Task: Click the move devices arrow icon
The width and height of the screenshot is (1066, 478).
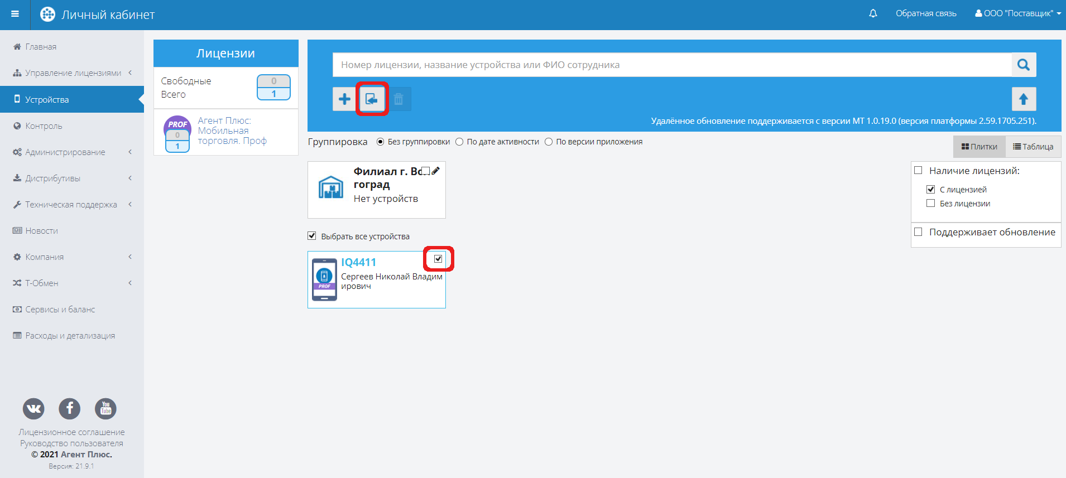Action: (372, 99)
